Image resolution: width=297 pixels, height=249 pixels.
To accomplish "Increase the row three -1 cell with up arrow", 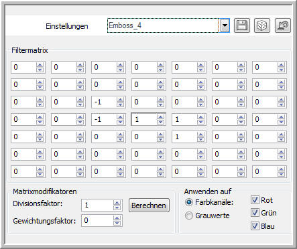I will click(120, 100).
